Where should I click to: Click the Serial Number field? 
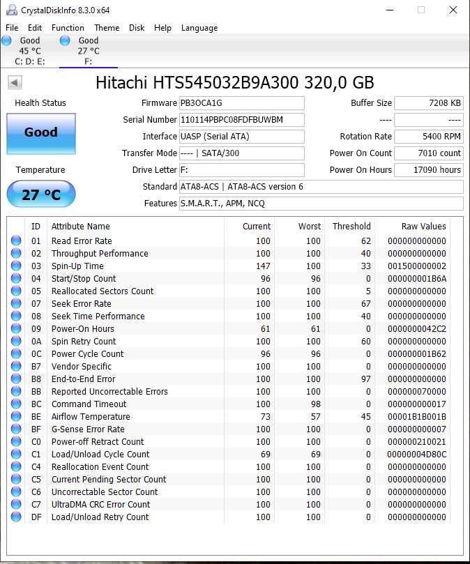(x=242, y=120)
